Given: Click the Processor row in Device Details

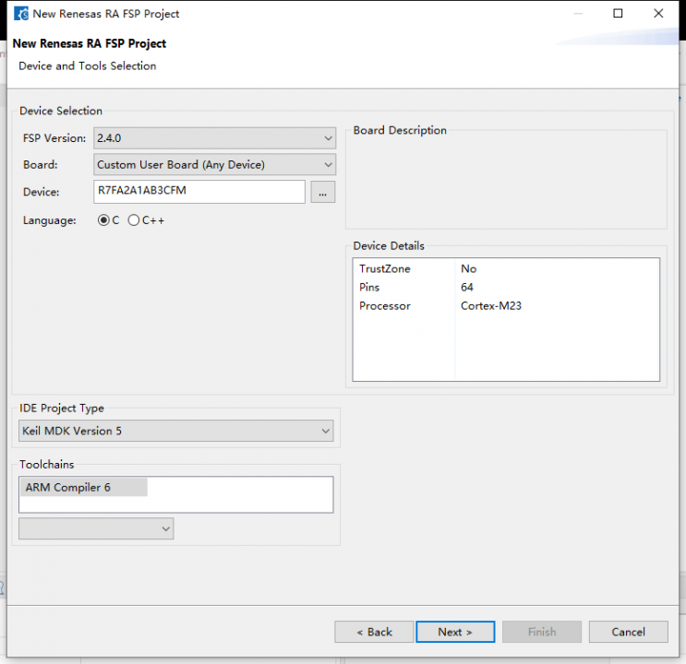Looking at the screenshot, I should click(x=506, y=306).
